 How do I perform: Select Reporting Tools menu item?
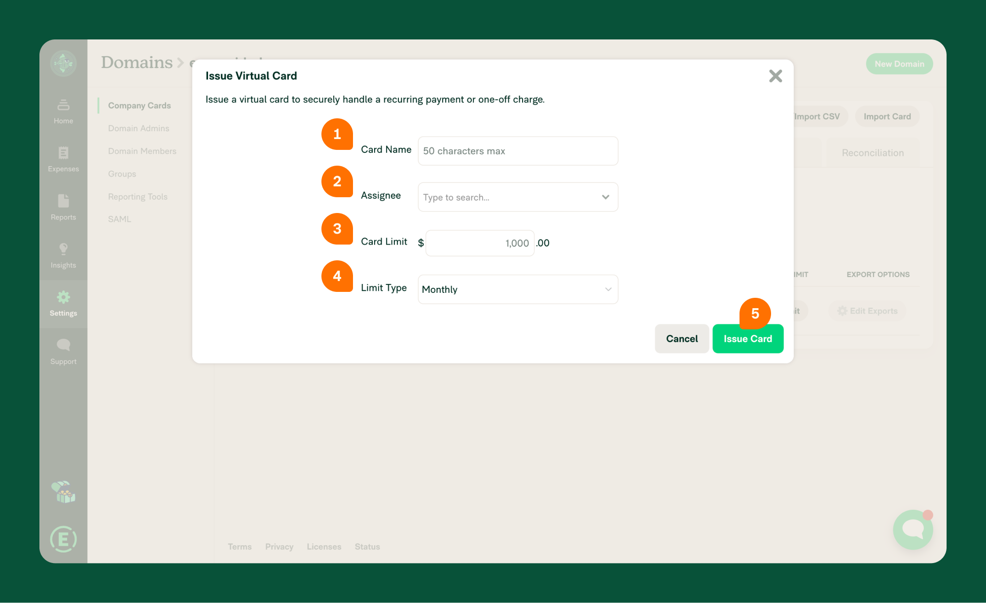pyautogui.click(x=138, y=196)
